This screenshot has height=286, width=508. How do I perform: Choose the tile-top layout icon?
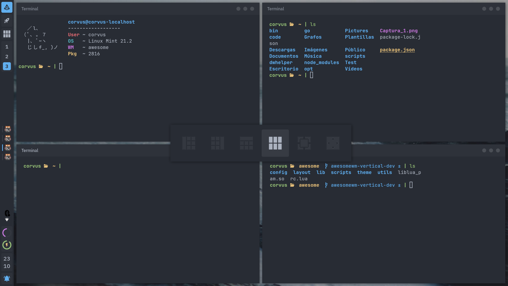[x=246, y=143]
